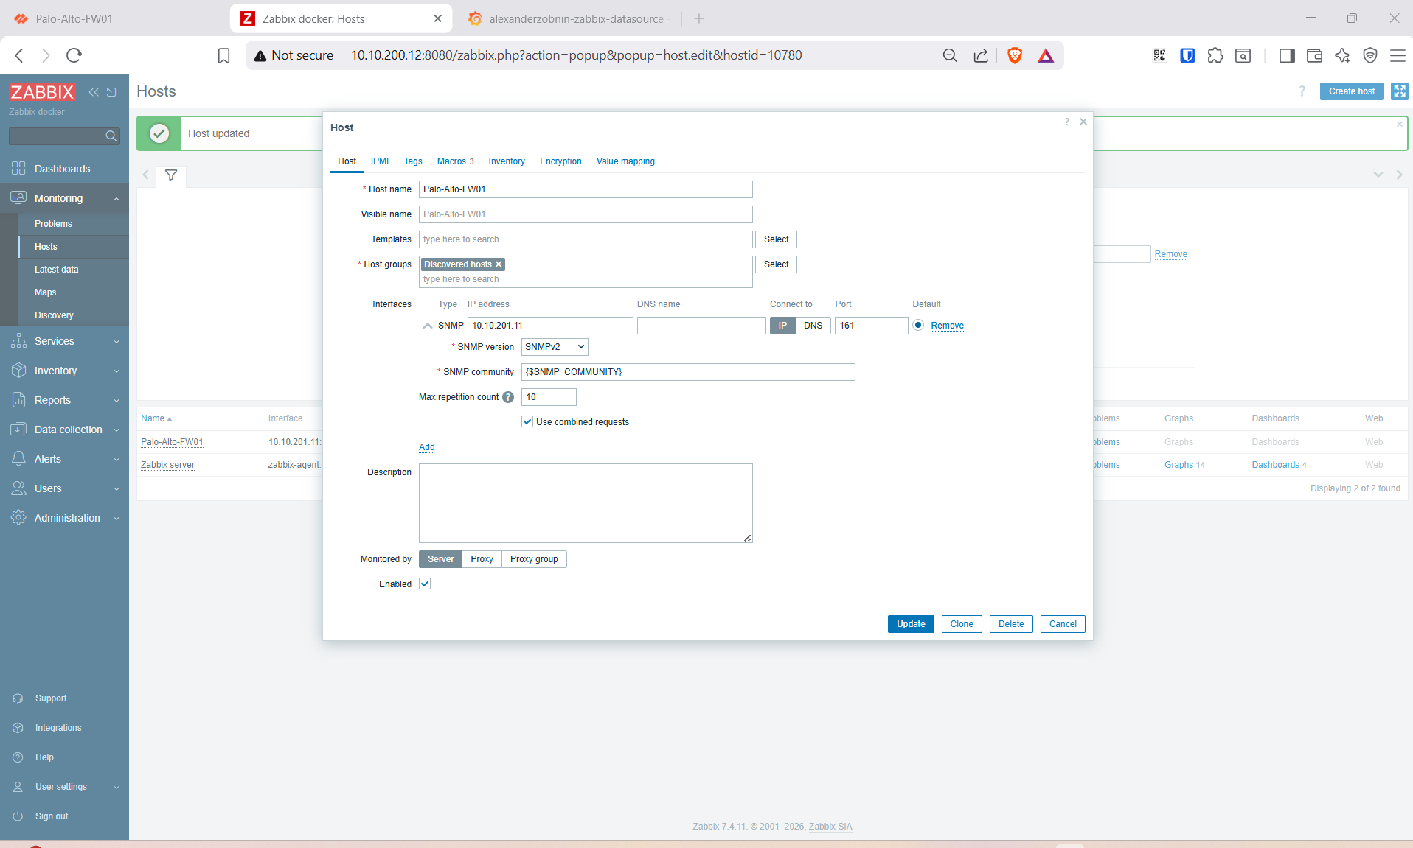Image resolution: width=1413 pixels, height=848 pixels.
Task: Select the default interface radio button
Action: tap(918, 325)
